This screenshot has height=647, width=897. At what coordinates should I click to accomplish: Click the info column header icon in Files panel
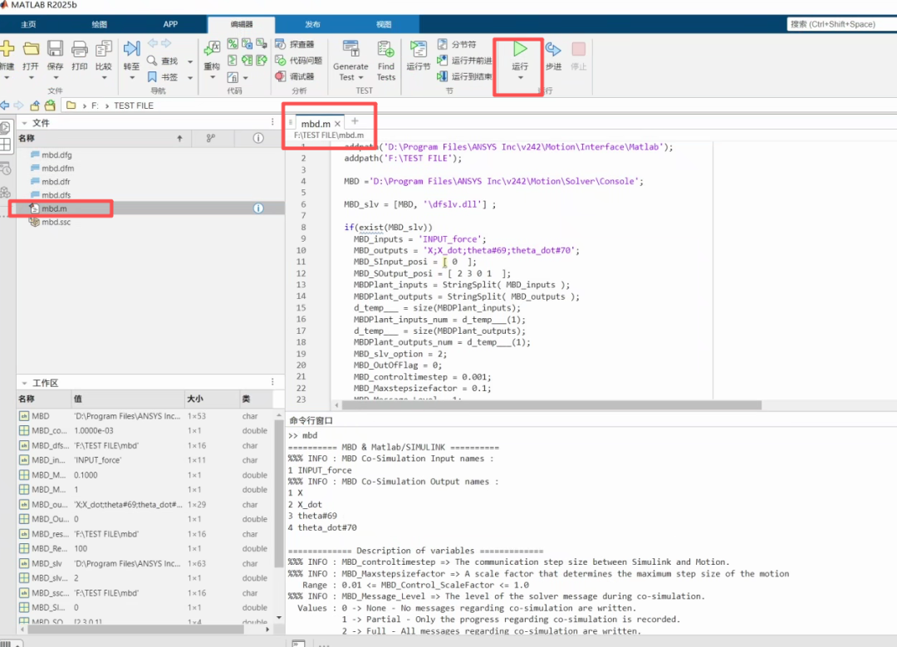(258, 138)
